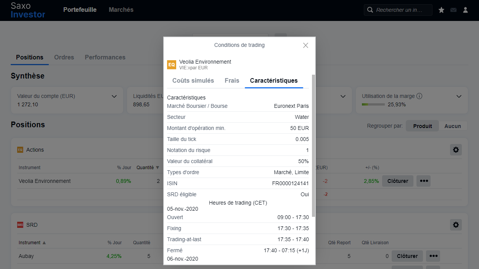The width and height of the screenshot is (479, 269).
Task: Click the Qté Livraison column header
Action: (375, 242)
